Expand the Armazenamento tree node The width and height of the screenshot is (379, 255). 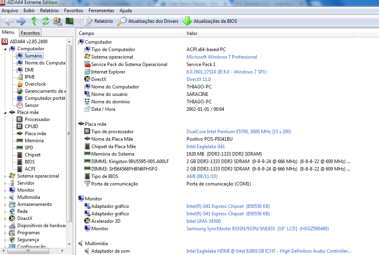pyautogui.click(x=5, y=205)
